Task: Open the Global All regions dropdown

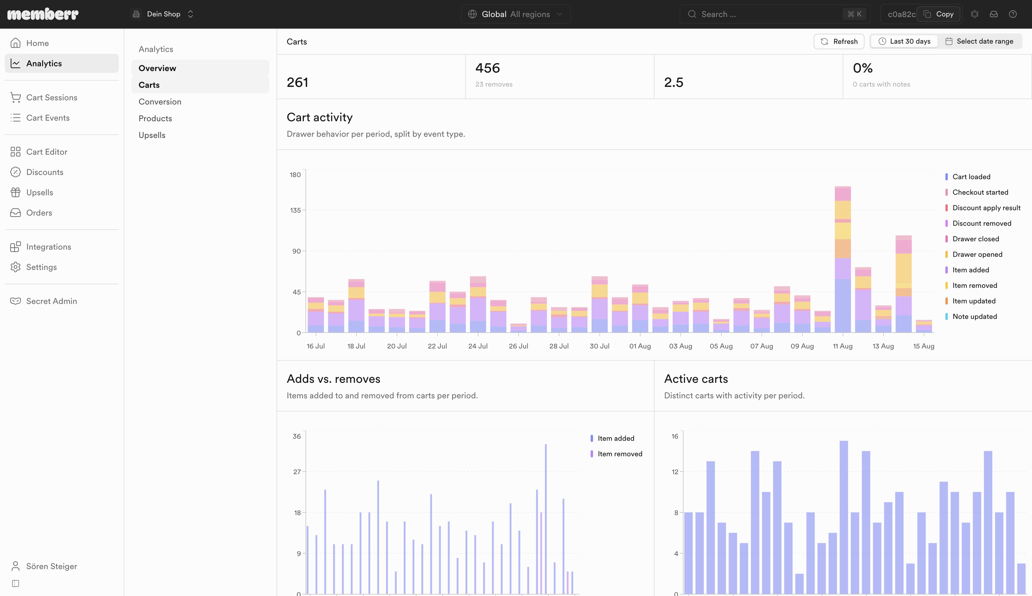Action: [516, 14]
